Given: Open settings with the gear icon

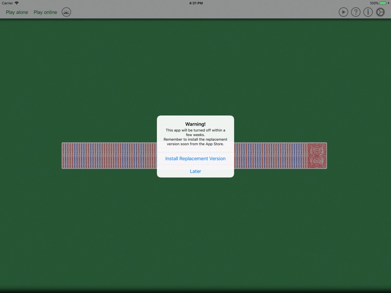Looking at the screenshot, I should pos(380,12).
